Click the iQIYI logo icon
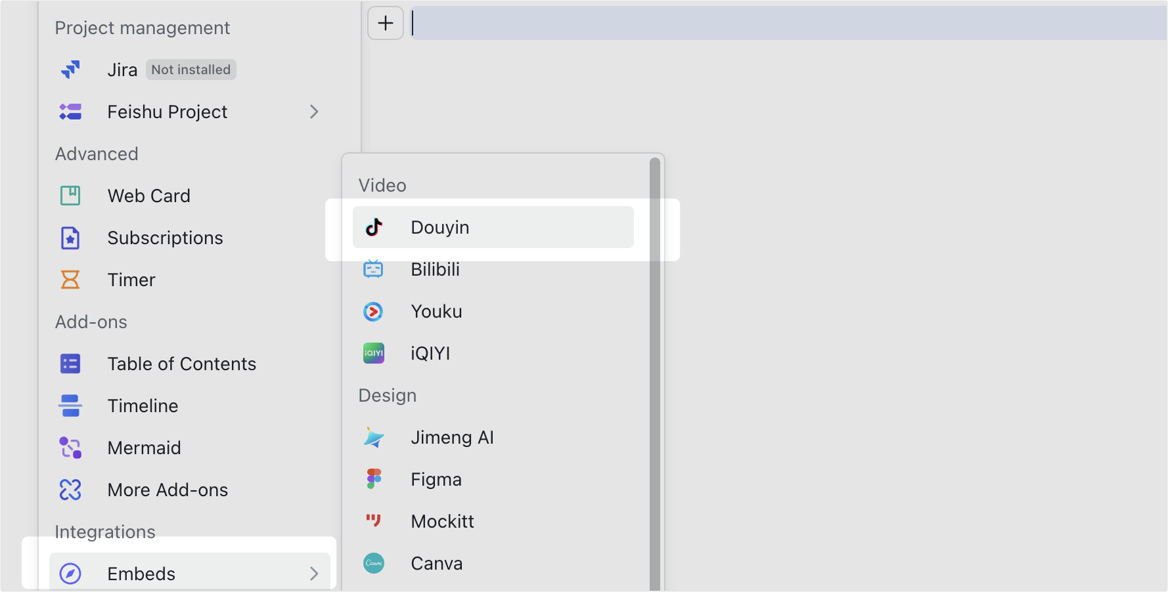This screenshot has width=1168, height=592. [x=374, y=353]
